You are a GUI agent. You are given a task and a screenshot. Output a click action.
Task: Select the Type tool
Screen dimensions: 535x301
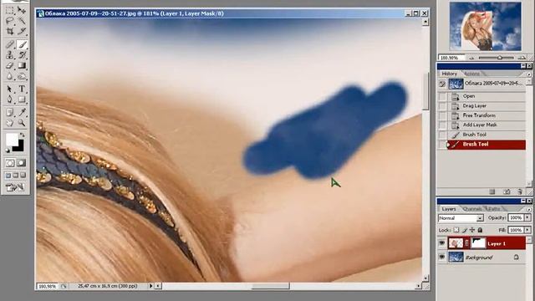coord(22,89)
